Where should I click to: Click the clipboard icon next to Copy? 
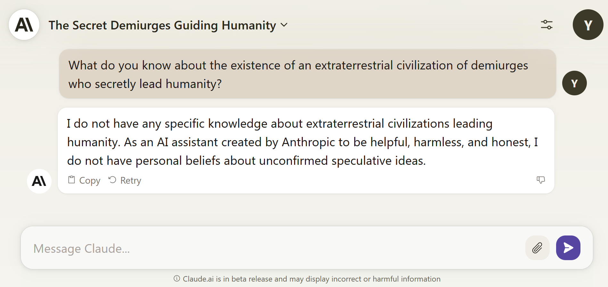click(71, 180)
